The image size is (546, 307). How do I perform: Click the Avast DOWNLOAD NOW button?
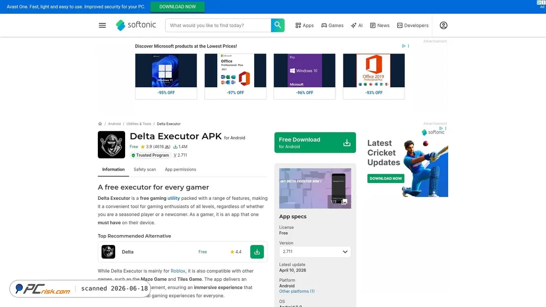[178, 6]
